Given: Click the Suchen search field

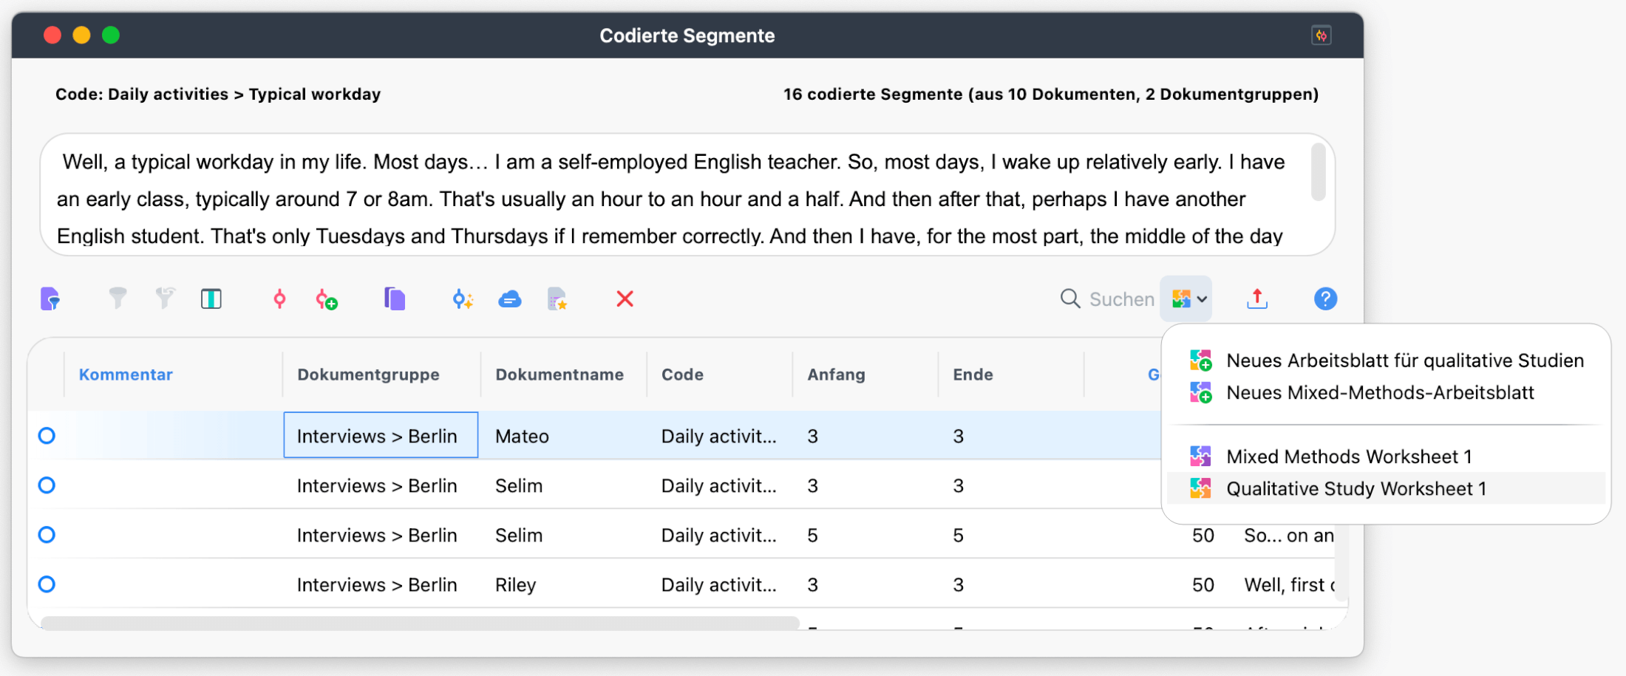Looking at the screenshot, I should click(1120, 299).
